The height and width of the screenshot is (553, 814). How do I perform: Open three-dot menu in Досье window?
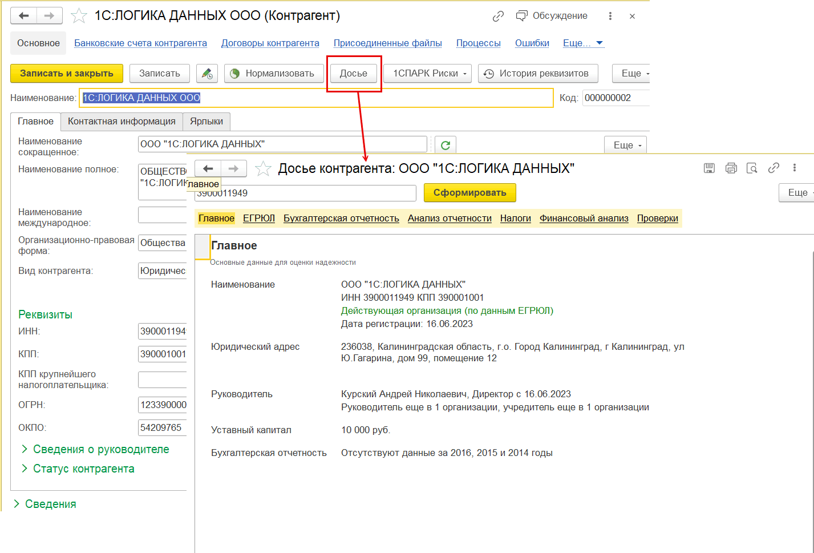point(794,168)
